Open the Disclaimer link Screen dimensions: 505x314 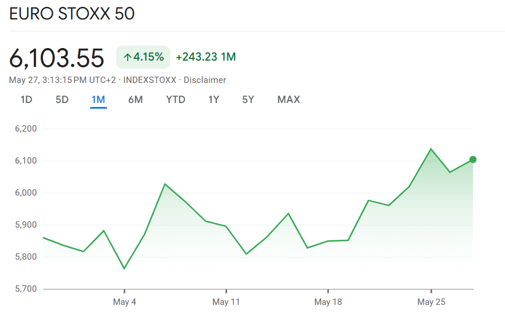(x=205, y=80)
